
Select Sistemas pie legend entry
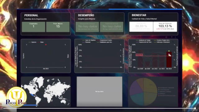[162, 94]
